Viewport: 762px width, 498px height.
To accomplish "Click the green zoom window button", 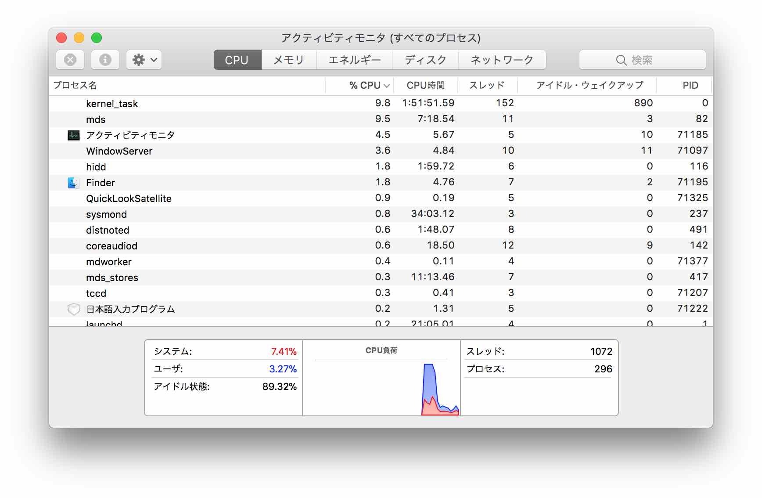I will [x=97, y=38].
